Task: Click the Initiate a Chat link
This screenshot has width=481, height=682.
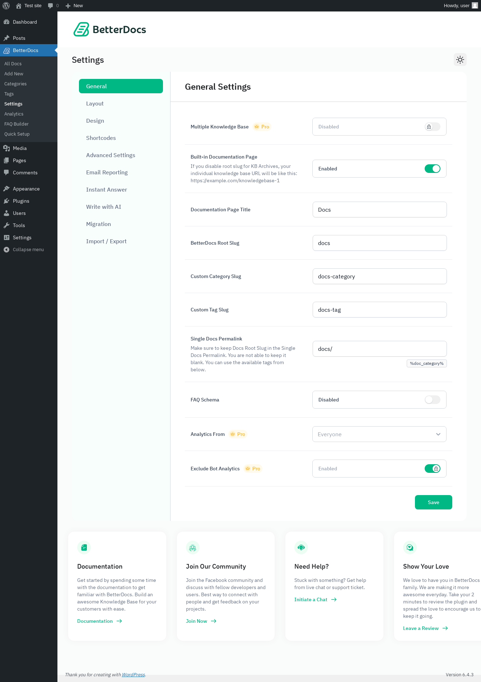Action: 316,599
